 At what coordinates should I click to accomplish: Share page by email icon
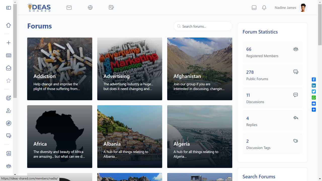(x=314, y=104)
